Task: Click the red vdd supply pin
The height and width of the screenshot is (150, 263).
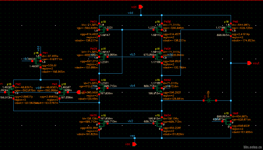Action: (141, 7)
